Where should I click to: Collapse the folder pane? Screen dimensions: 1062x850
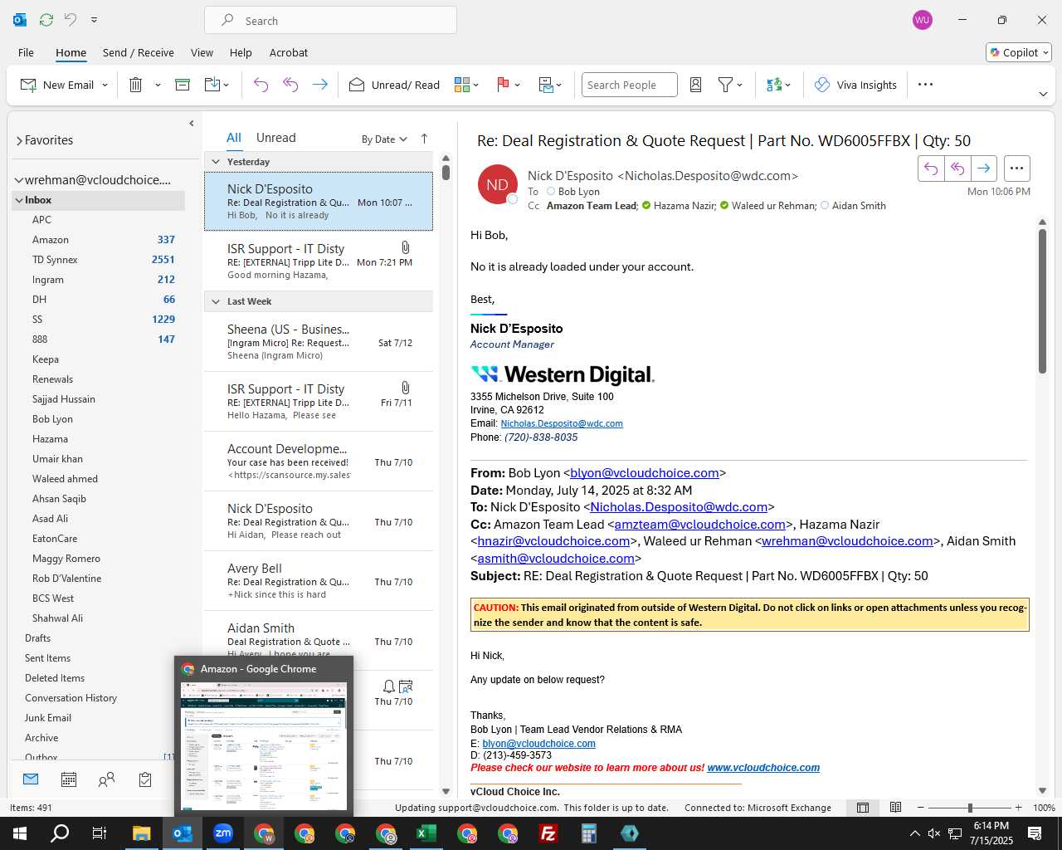pyautogui.click(x=191, y=123)
